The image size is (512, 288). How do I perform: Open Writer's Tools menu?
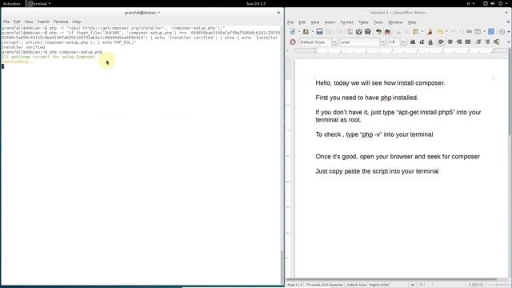(378, 22)
